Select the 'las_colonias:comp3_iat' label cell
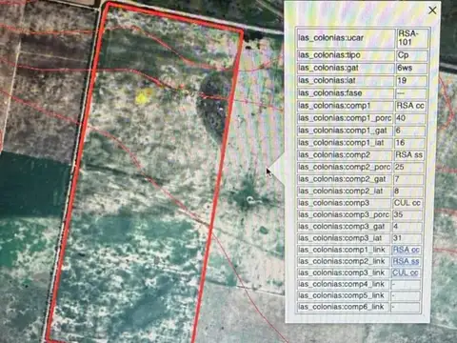The image size is (457, 343). tap(344, 238)
